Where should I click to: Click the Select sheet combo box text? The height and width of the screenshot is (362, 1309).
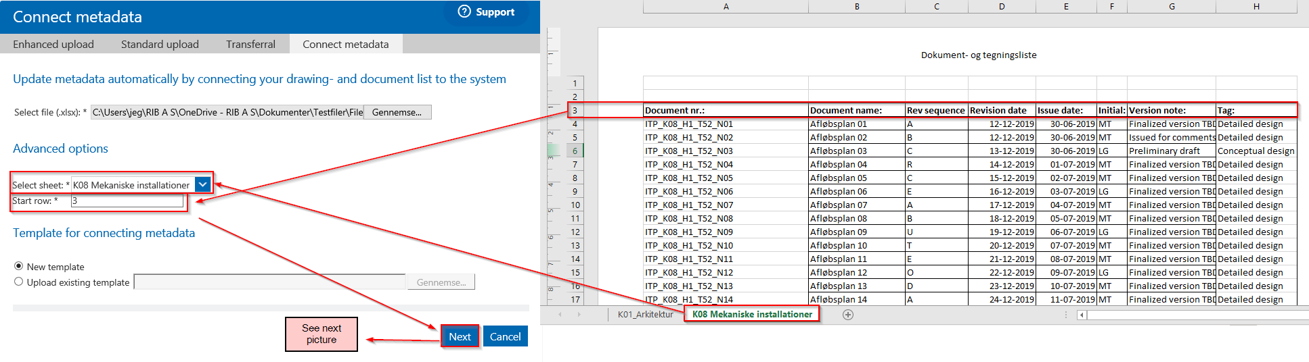tap(132, 185)
